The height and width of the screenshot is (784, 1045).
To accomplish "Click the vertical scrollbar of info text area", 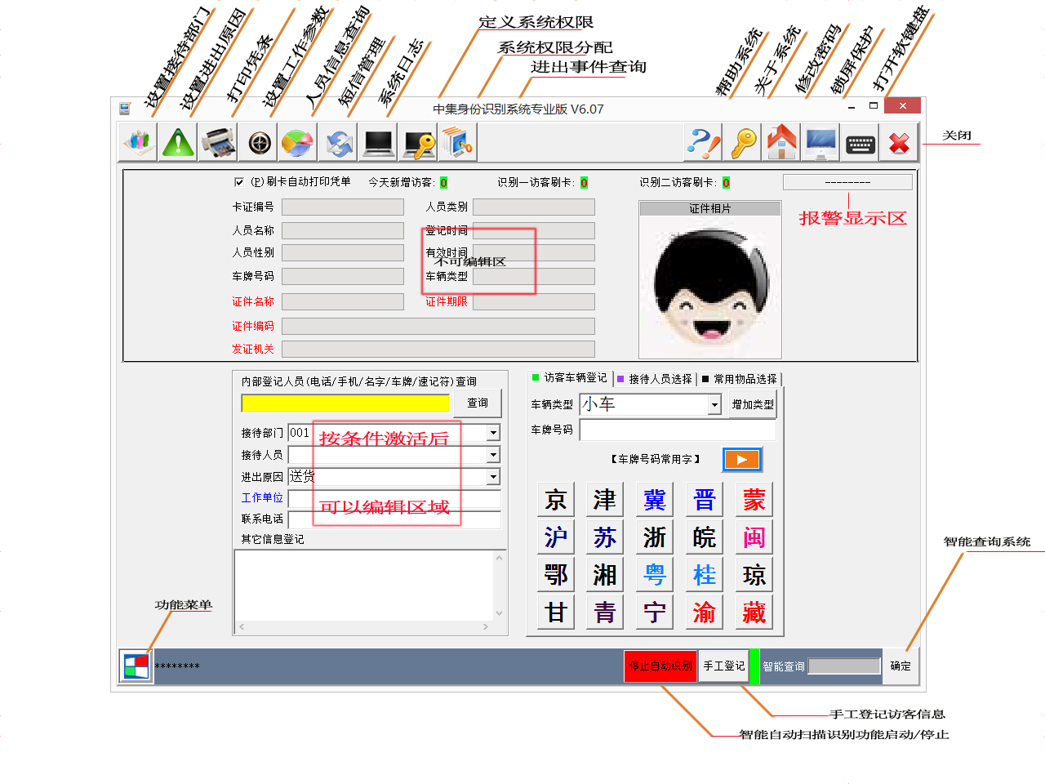I will click(499, 586).
